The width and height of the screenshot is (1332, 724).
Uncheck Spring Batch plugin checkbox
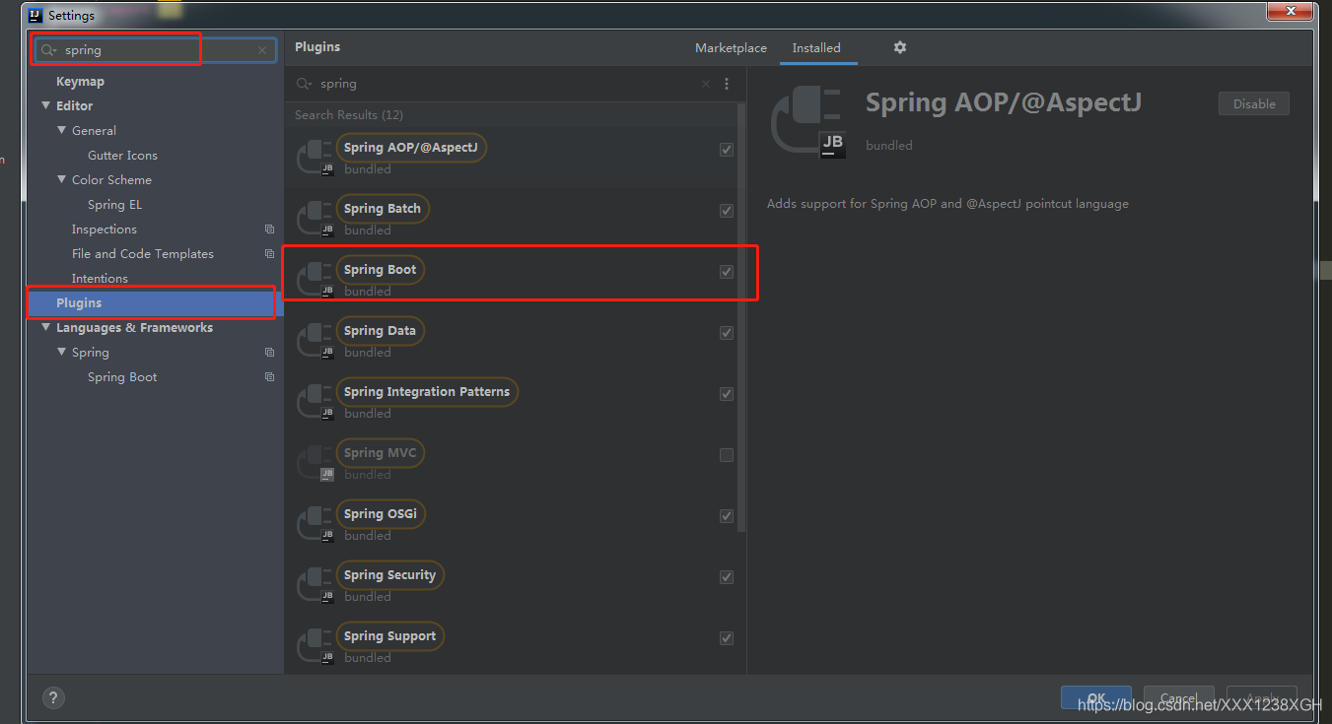[x=727, y=211]
